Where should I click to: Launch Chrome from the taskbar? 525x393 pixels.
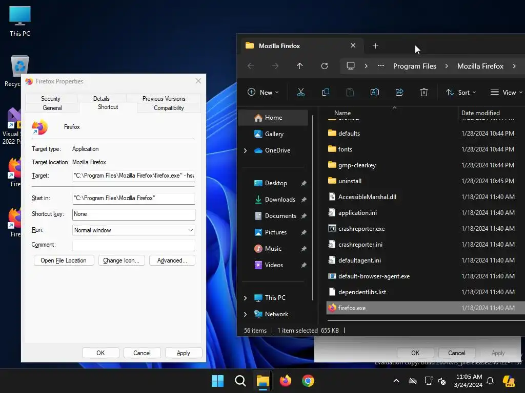coord(308,381)
